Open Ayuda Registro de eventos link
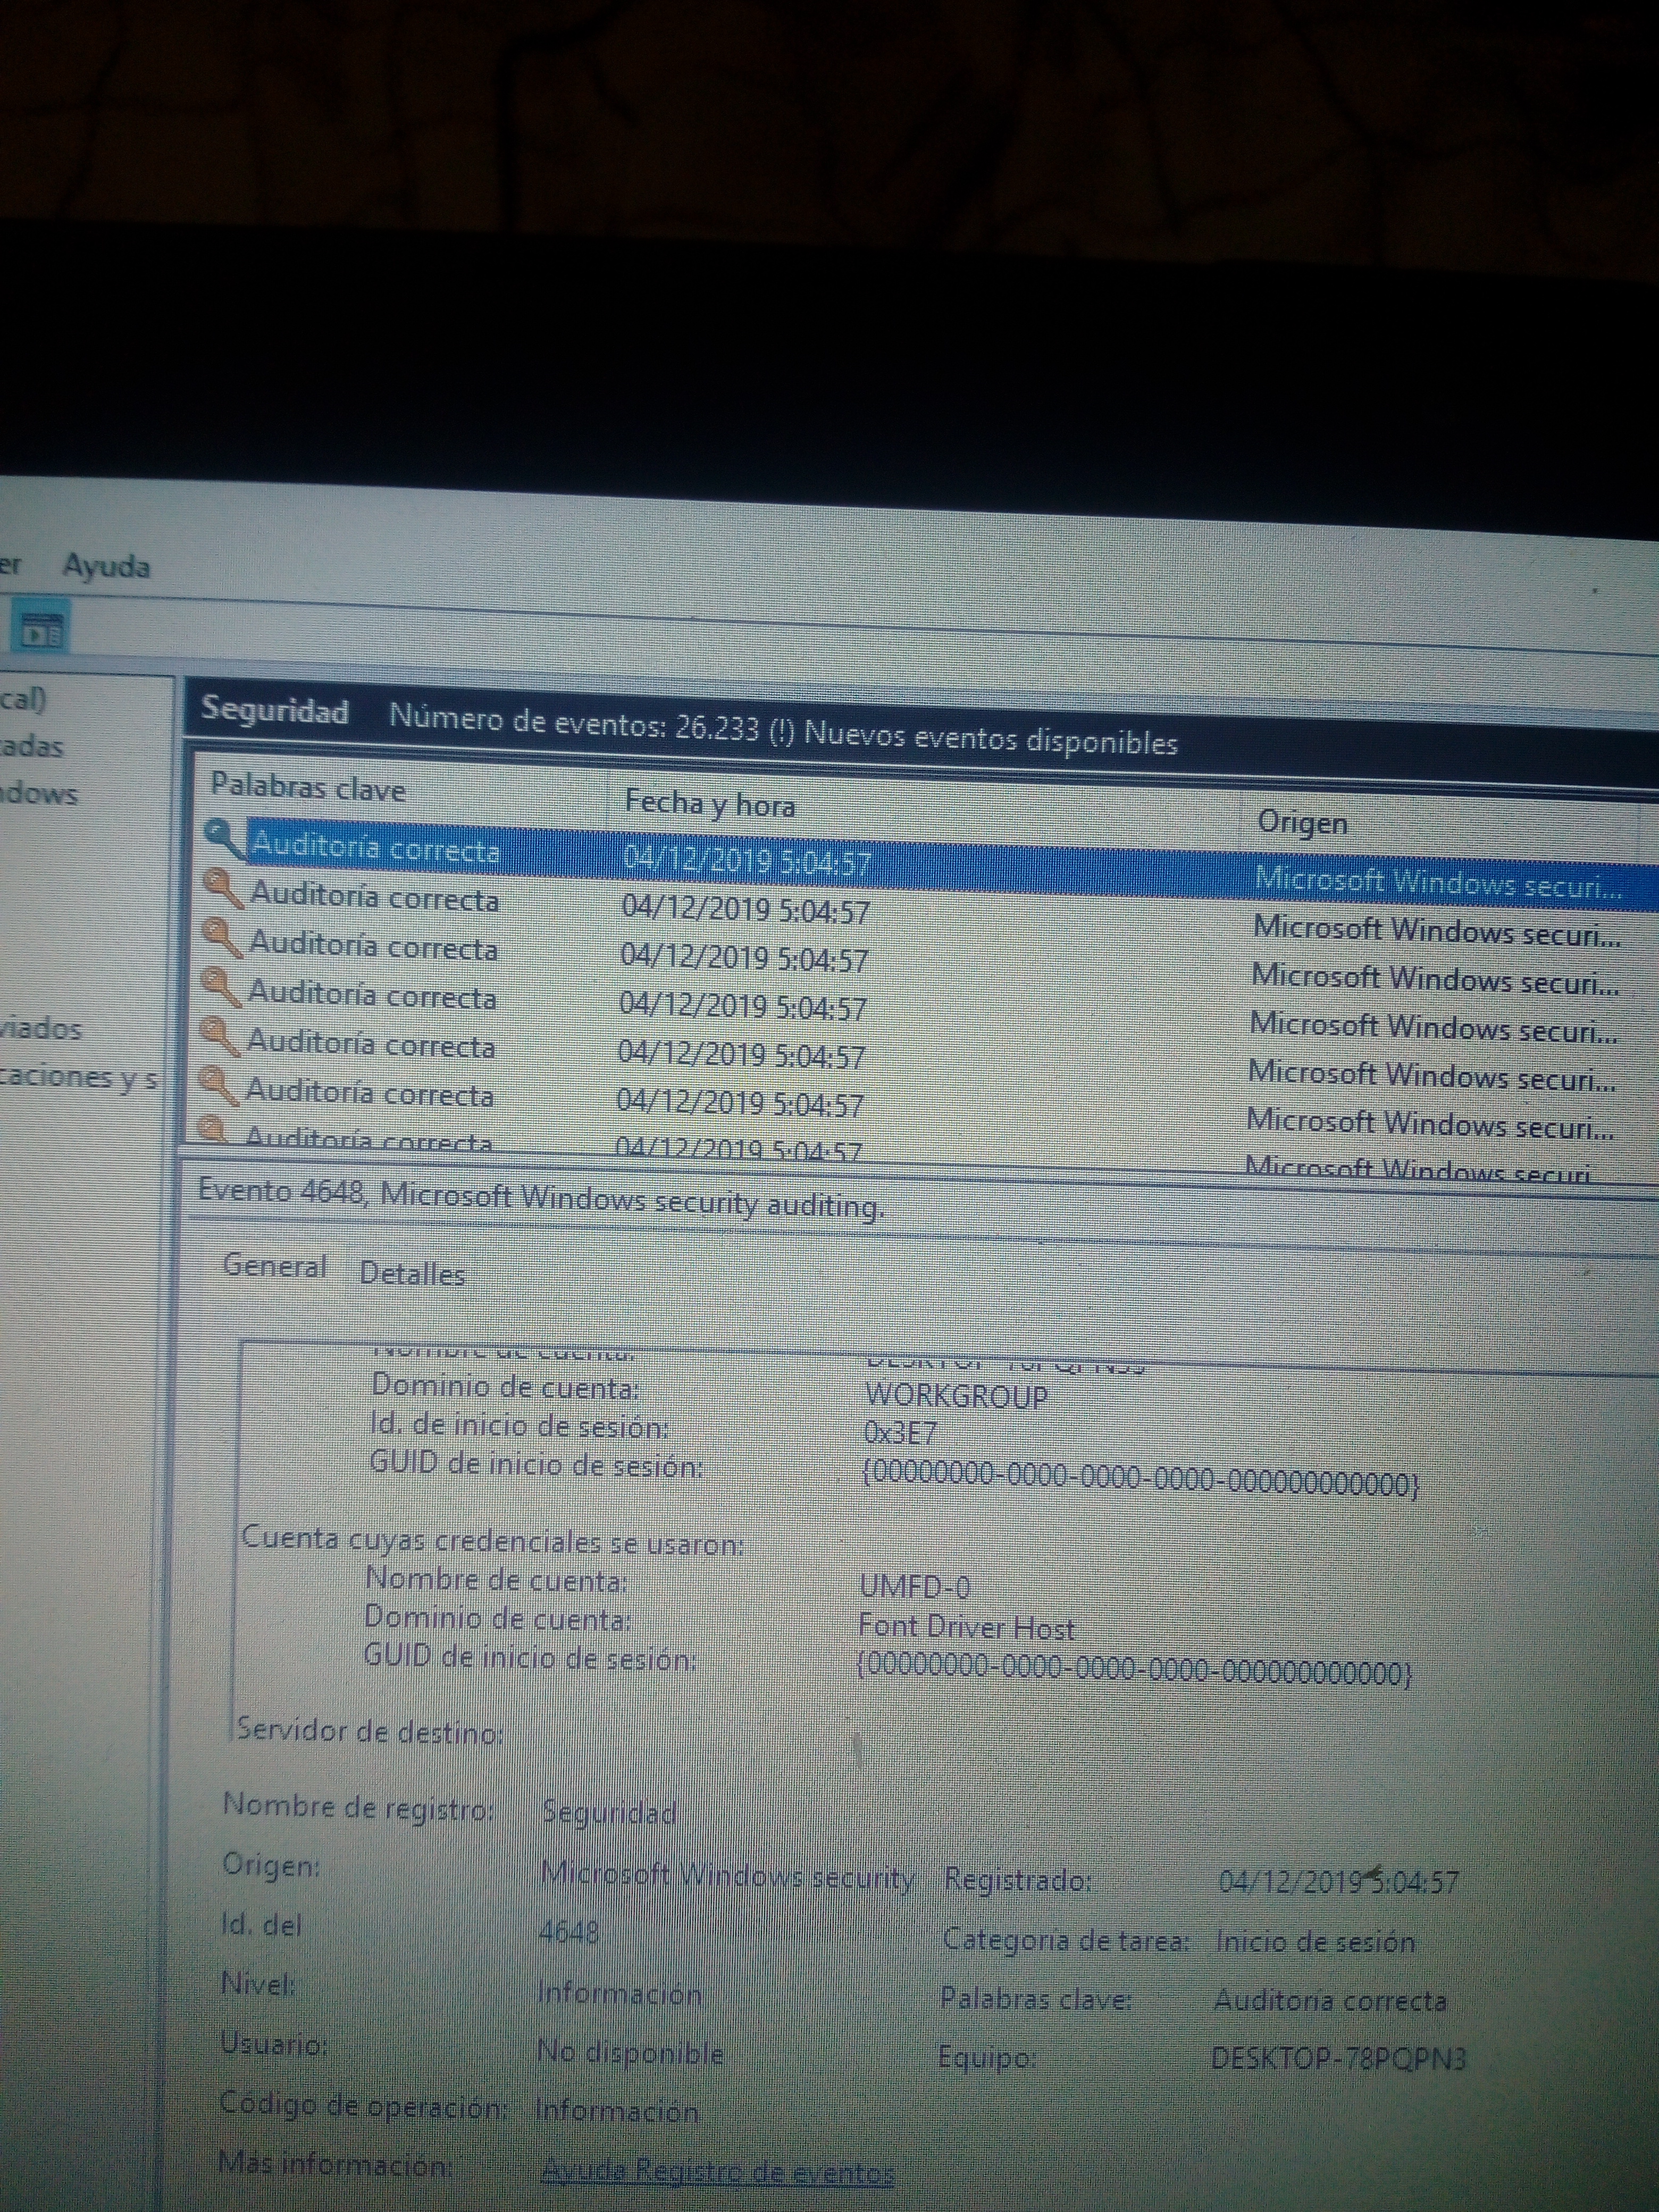Screen dimensions: 1659x2212 pos(717,2171)
